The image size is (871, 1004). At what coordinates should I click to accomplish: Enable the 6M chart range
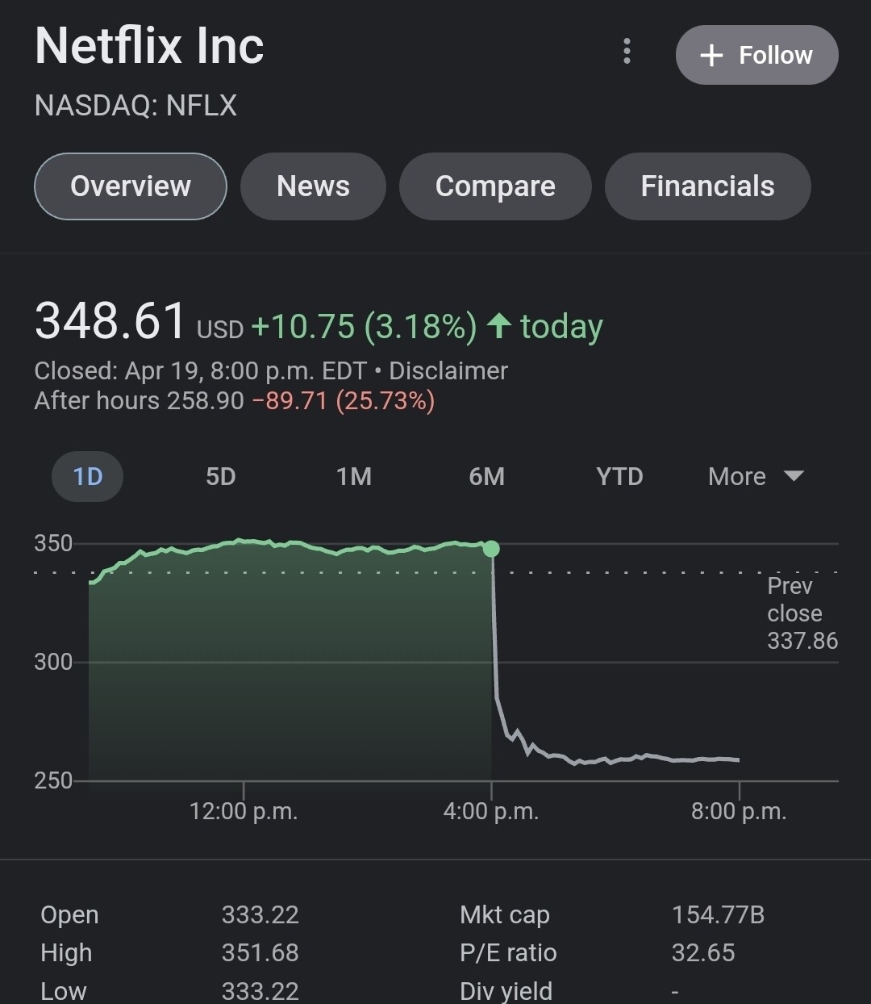pos(486,476)
